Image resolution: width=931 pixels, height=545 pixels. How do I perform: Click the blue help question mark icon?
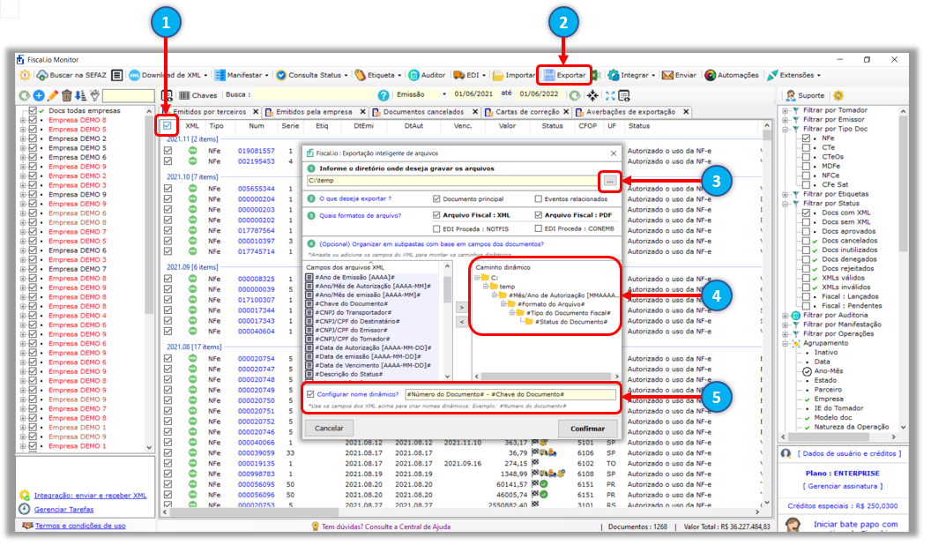point(384,95)
